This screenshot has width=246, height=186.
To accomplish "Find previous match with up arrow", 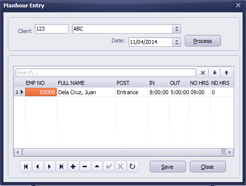I will pyautogui.click(x=226, y=73).
